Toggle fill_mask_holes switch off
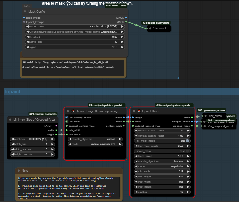Image resolution: width=239 pixels, height=202 pixels. click(187, 141)
